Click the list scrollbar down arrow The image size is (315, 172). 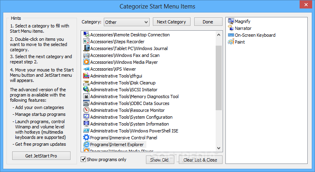coord(219,148)
